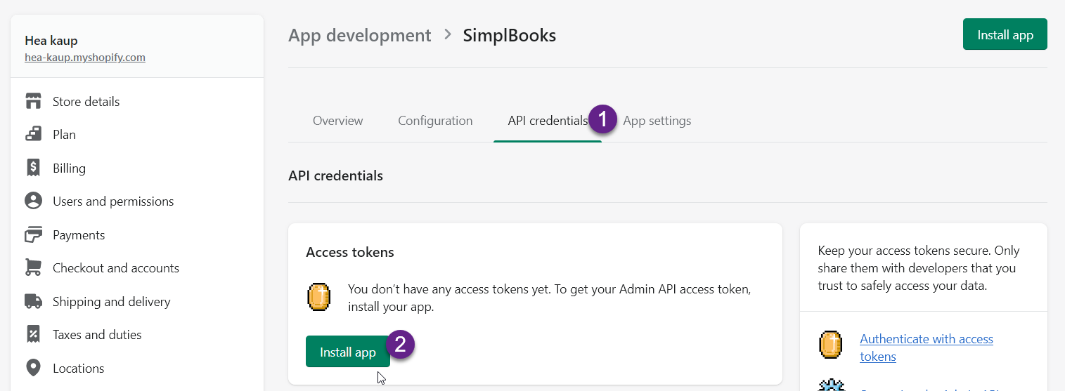Click the Checkout shopping cart icon
Screen dimensions: 1065x391
point(33,268)
